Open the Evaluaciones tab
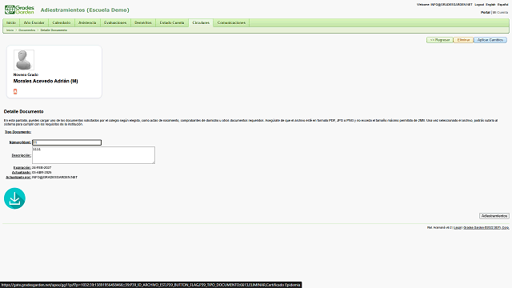The image size is (512, 288). [115, 23]
